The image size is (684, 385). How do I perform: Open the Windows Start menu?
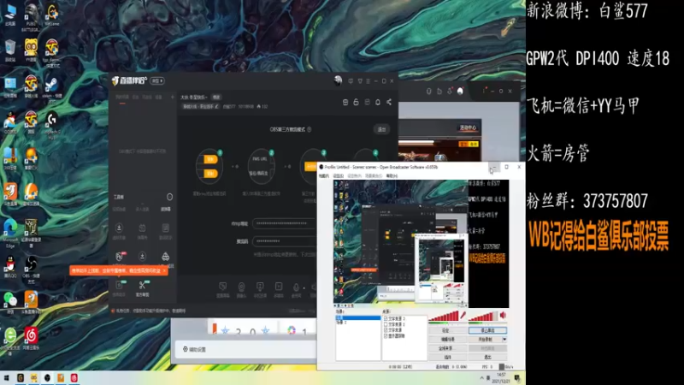(x=6, y=378)
